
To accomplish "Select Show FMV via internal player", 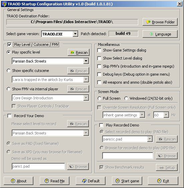I will pos(9,89).
